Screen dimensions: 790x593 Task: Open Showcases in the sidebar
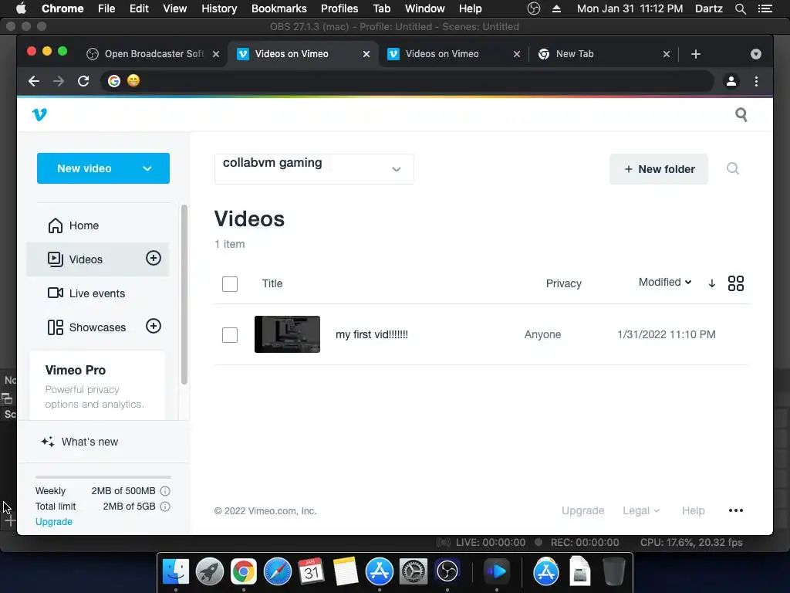(x=86, y=327)
